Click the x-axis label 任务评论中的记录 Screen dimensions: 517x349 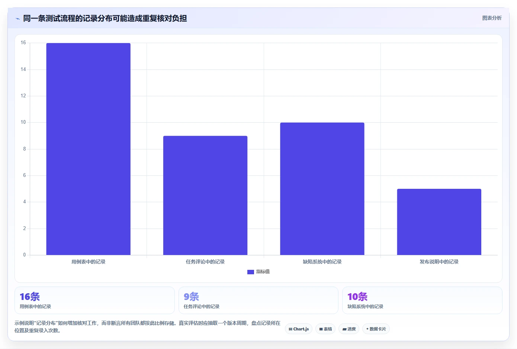pos(205,262)
